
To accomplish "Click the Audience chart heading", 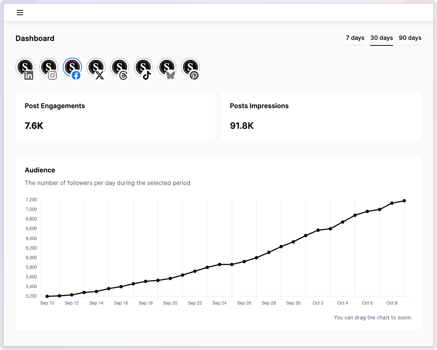I will (x=40, y=170).
